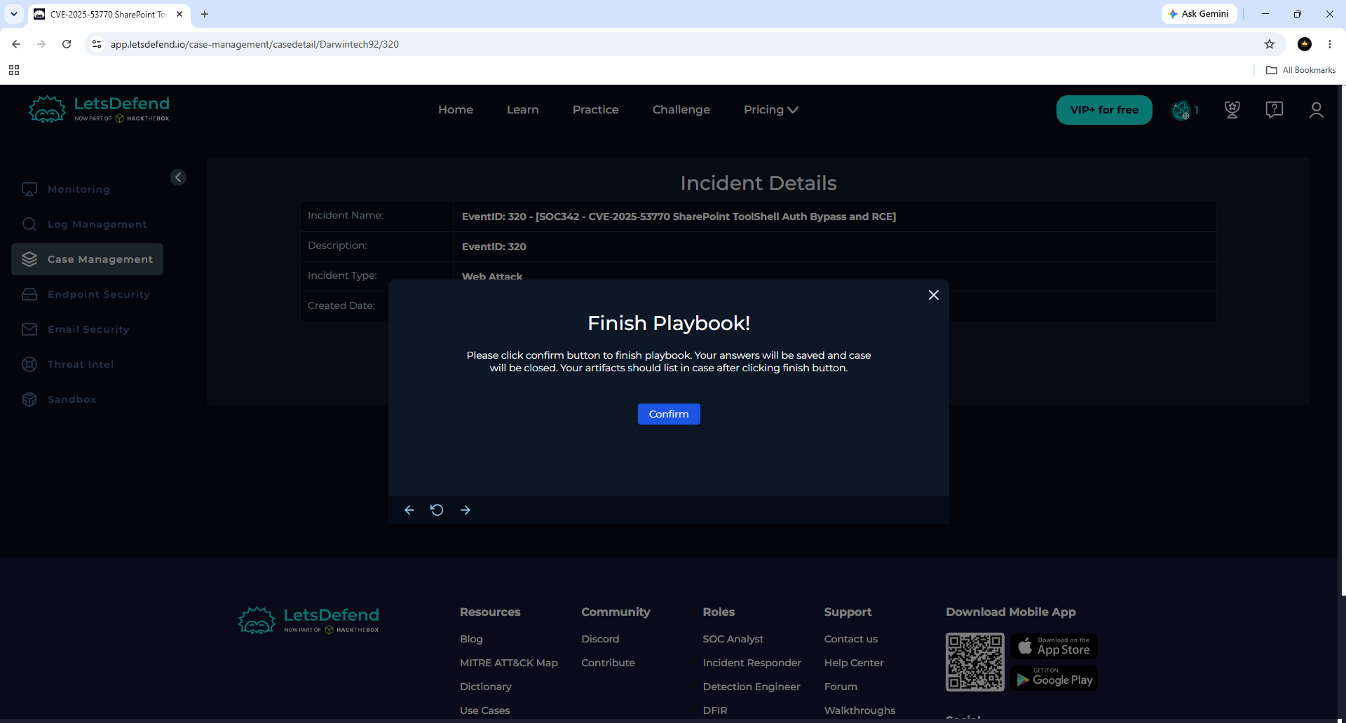Screen dimensions: 1346x723
Task: Open the Detection Engineer link
Action: point(751,687)
